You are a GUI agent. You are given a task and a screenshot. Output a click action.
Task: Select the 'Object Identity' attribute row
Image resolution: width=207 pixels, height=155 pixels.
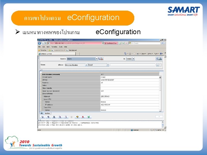(x=100, y=88)
